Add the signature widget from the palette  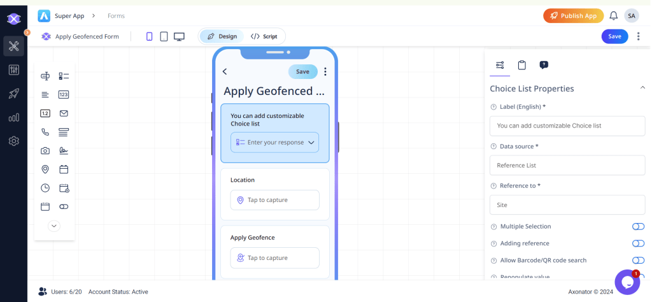click(64, 151)
